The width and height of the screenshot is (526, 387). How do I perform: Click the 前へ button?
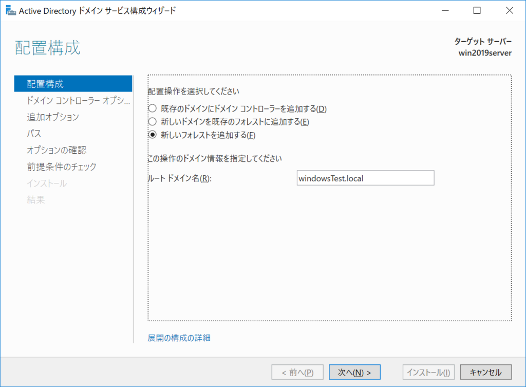(297, 372)
